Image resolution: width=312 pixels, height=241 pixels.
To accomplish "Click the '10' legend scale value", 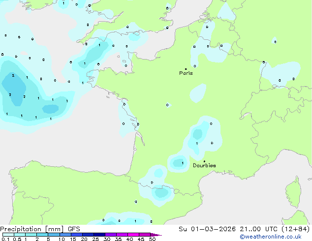I will tap(62, 239).
